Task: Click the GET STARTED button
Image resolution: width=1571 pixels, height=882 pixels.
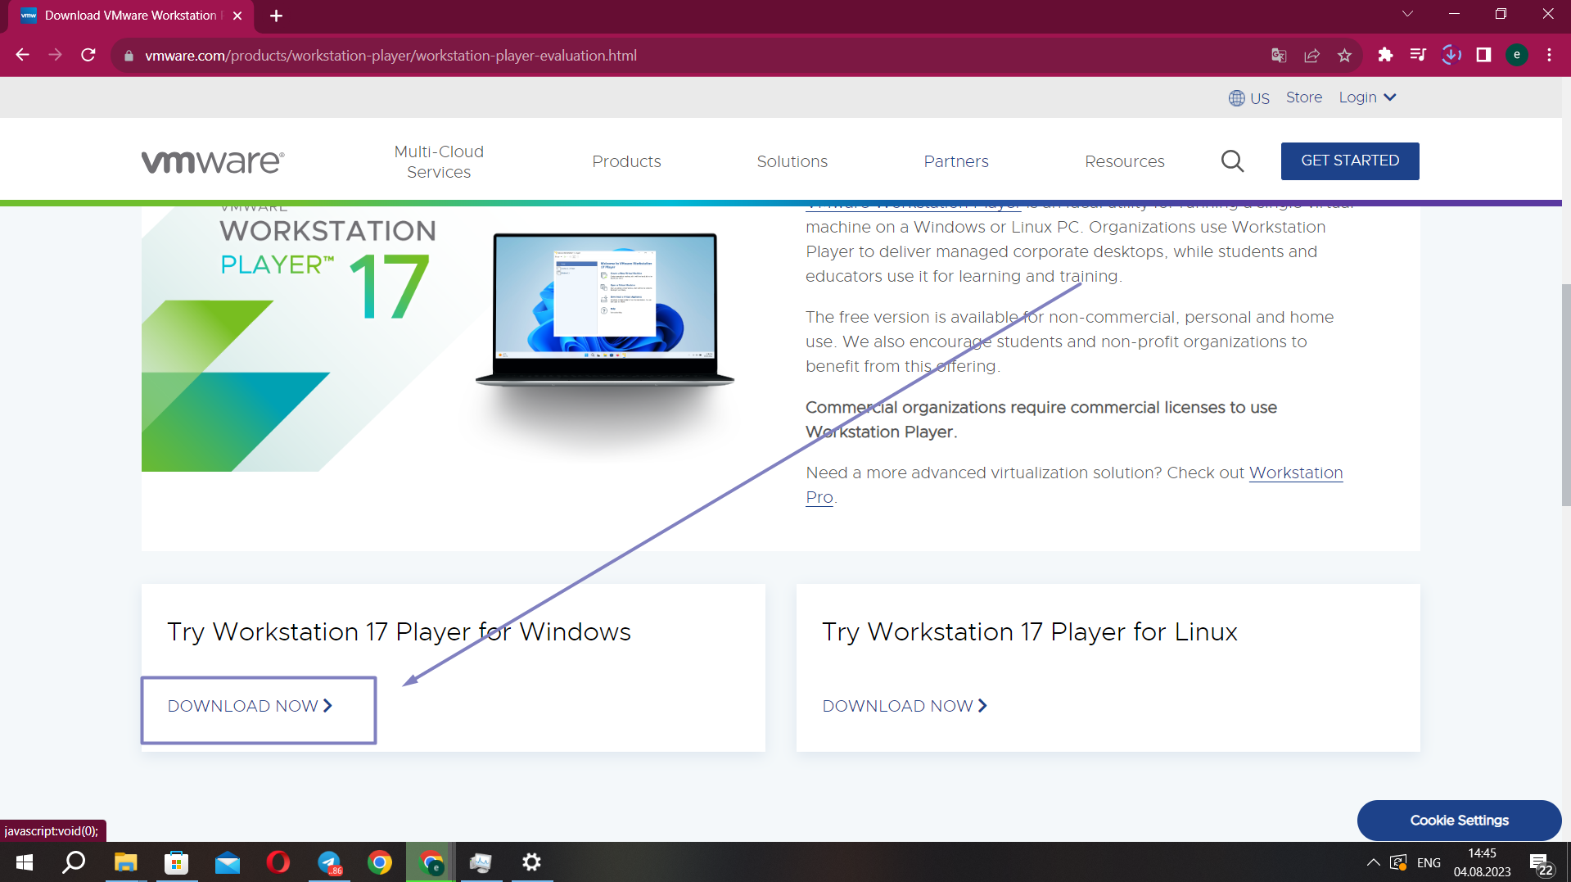Action: pyautogui.click(x=1349, y=161)
